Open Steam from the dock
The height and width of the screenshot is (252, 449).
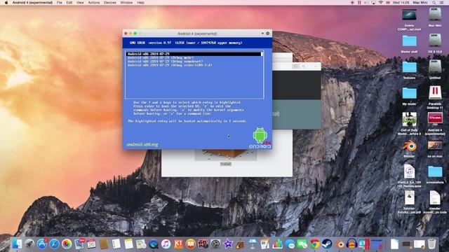tap(327, 244)
